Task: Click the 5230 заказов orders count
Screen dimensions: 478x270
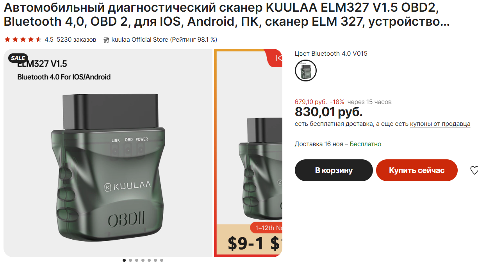Action: (x=77, y=40)
